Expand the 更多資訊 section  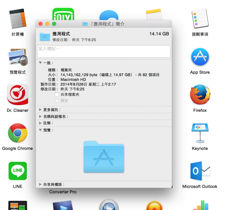(40, 110)
